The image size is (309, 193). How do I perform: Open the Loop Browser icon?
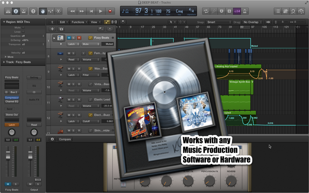293,11
